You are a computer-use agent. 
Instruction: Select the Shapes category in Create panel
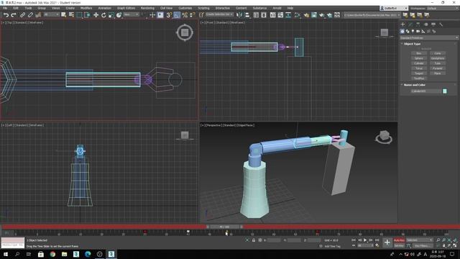tap(408, 31)
